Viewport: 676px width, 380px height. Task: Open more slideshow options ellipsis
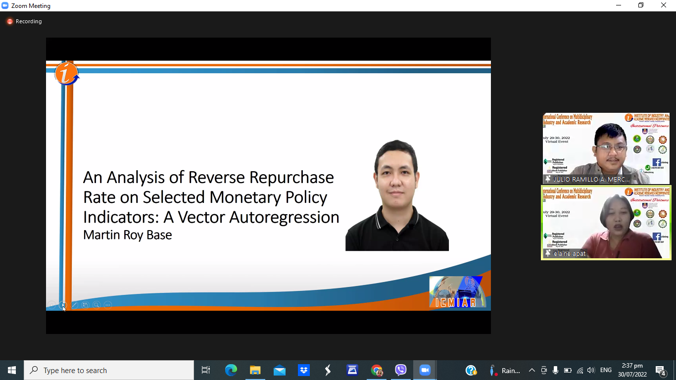click(108, 305)
